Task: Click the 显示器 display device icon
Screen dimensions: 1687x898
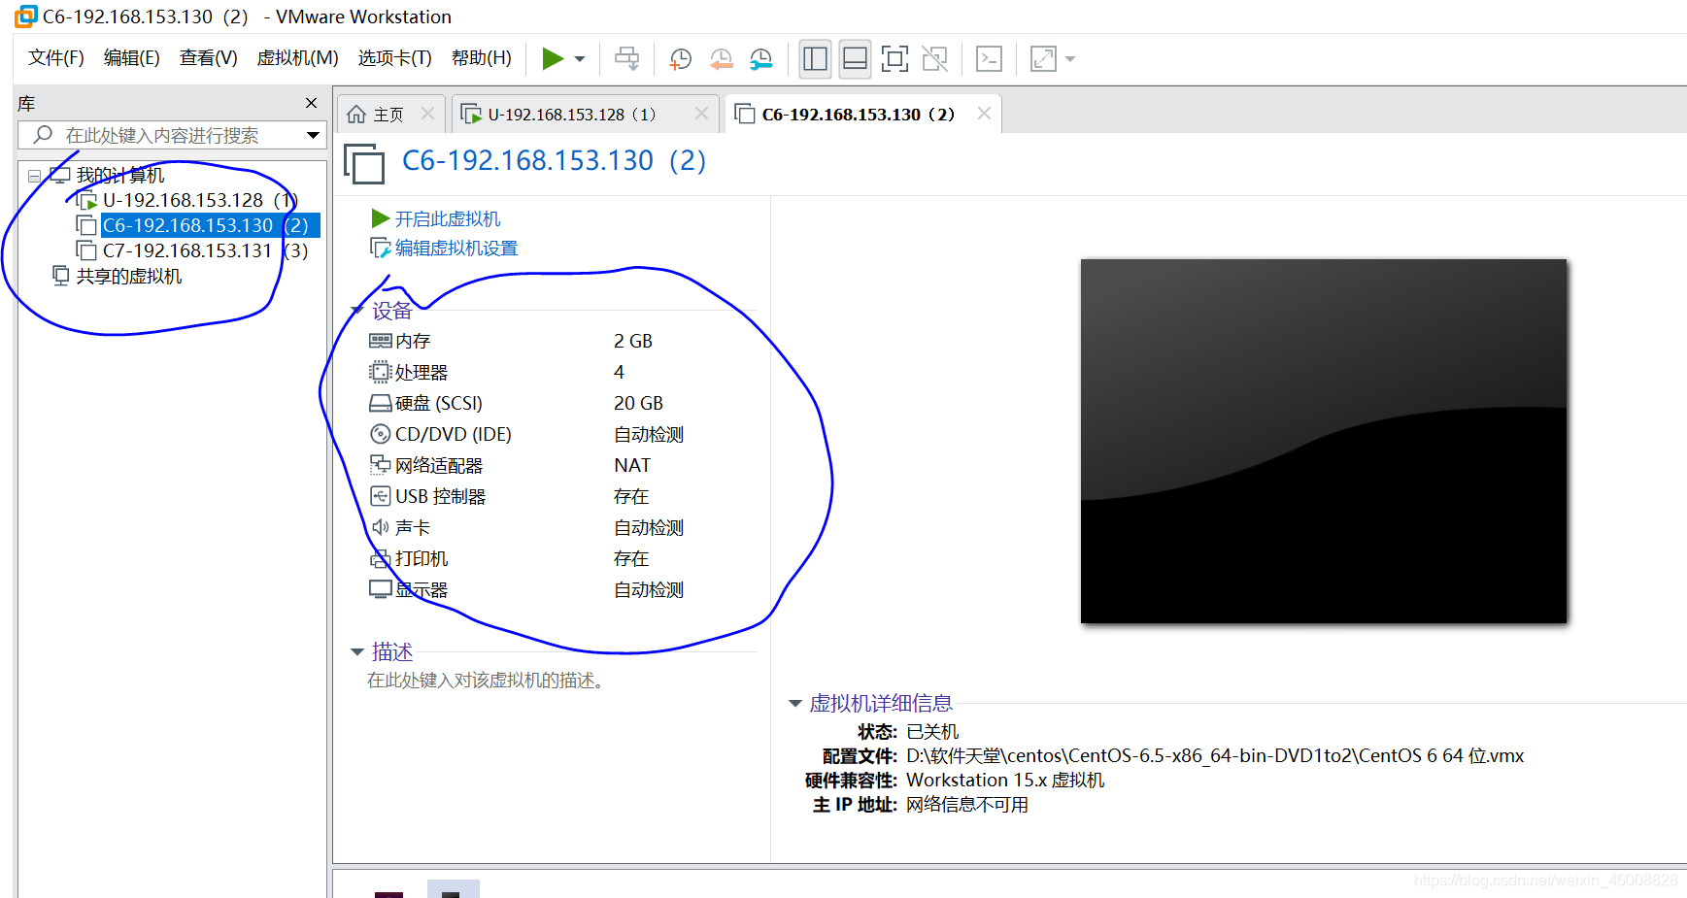Action: point(381,589)
